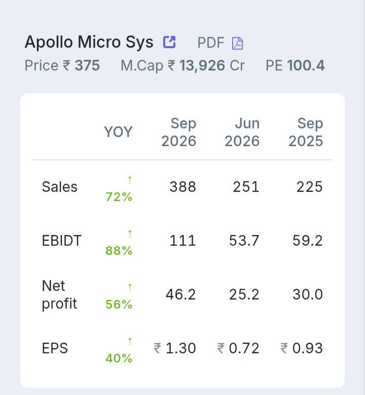Select the Sep 2026 column header
The width and height of the screenshot is (365, 395).
coord(179,132)
